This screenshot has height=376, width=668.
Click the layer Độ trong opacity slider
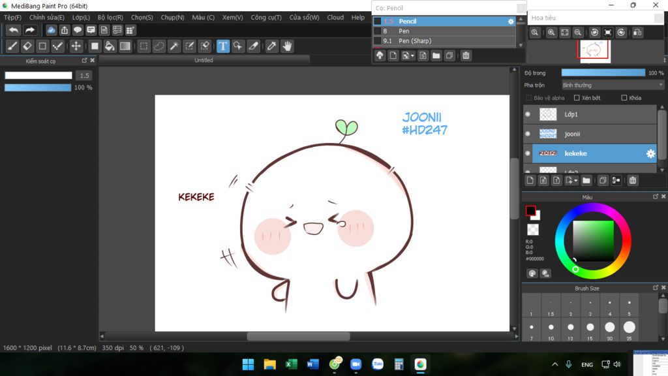point(603,73)
